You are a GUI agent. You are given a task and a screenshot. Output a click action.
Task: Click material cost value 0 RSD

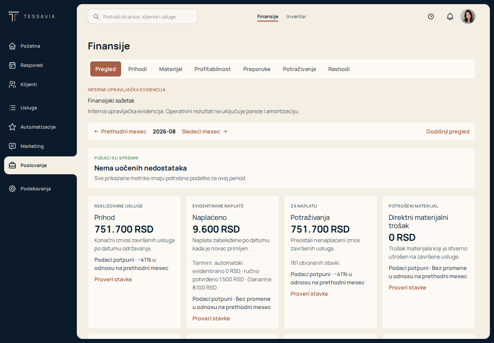(x=402, y=237)
